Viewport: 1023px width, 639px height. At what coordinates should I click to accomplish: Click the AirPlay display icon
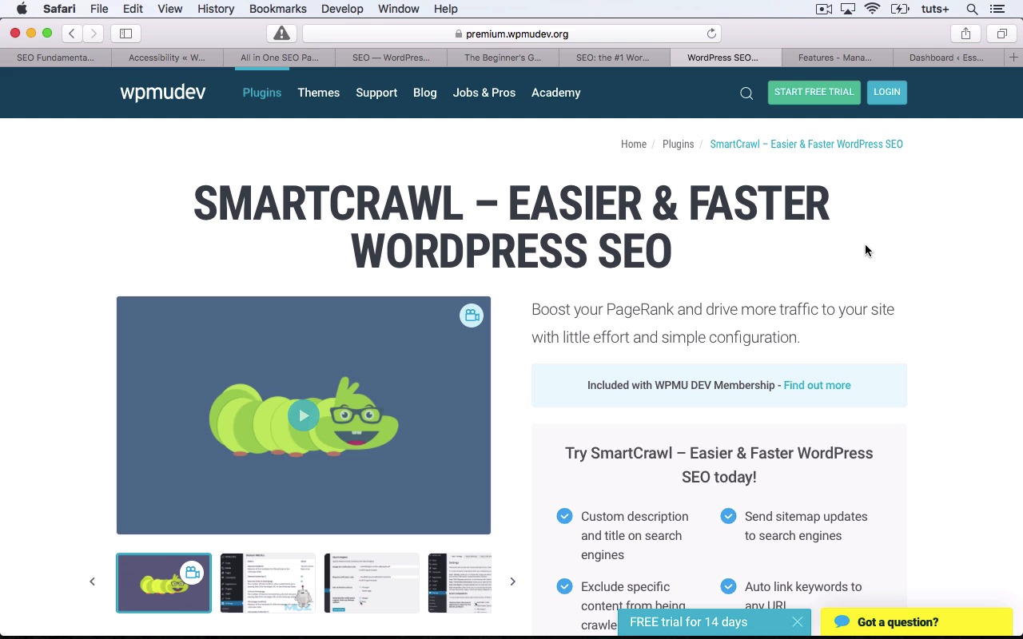click(x=848, y=9)
